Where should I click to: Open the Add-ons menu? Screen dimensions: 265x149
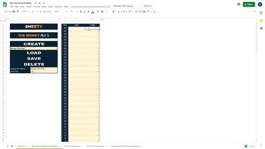[58, 7]
